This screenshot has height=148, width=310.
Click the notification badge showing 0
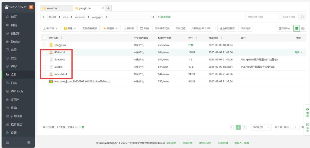(x=31, y=7)
